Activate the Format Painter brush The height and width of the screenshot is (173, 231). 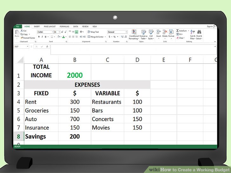pyautogui.click(x=22, y=38)
